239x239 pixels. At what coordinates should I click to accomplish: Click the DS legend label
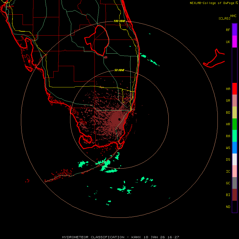(228, 159)
